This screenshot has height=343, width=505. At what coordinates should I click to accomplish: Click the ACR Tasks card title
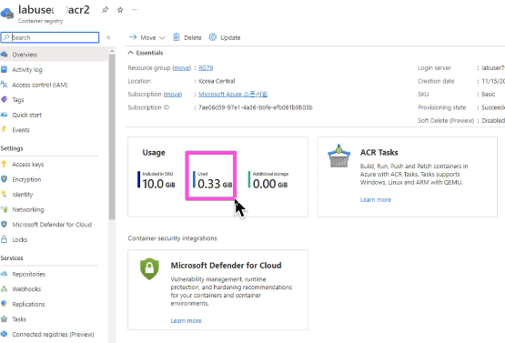pyautogui.click(x=379, y=152)
